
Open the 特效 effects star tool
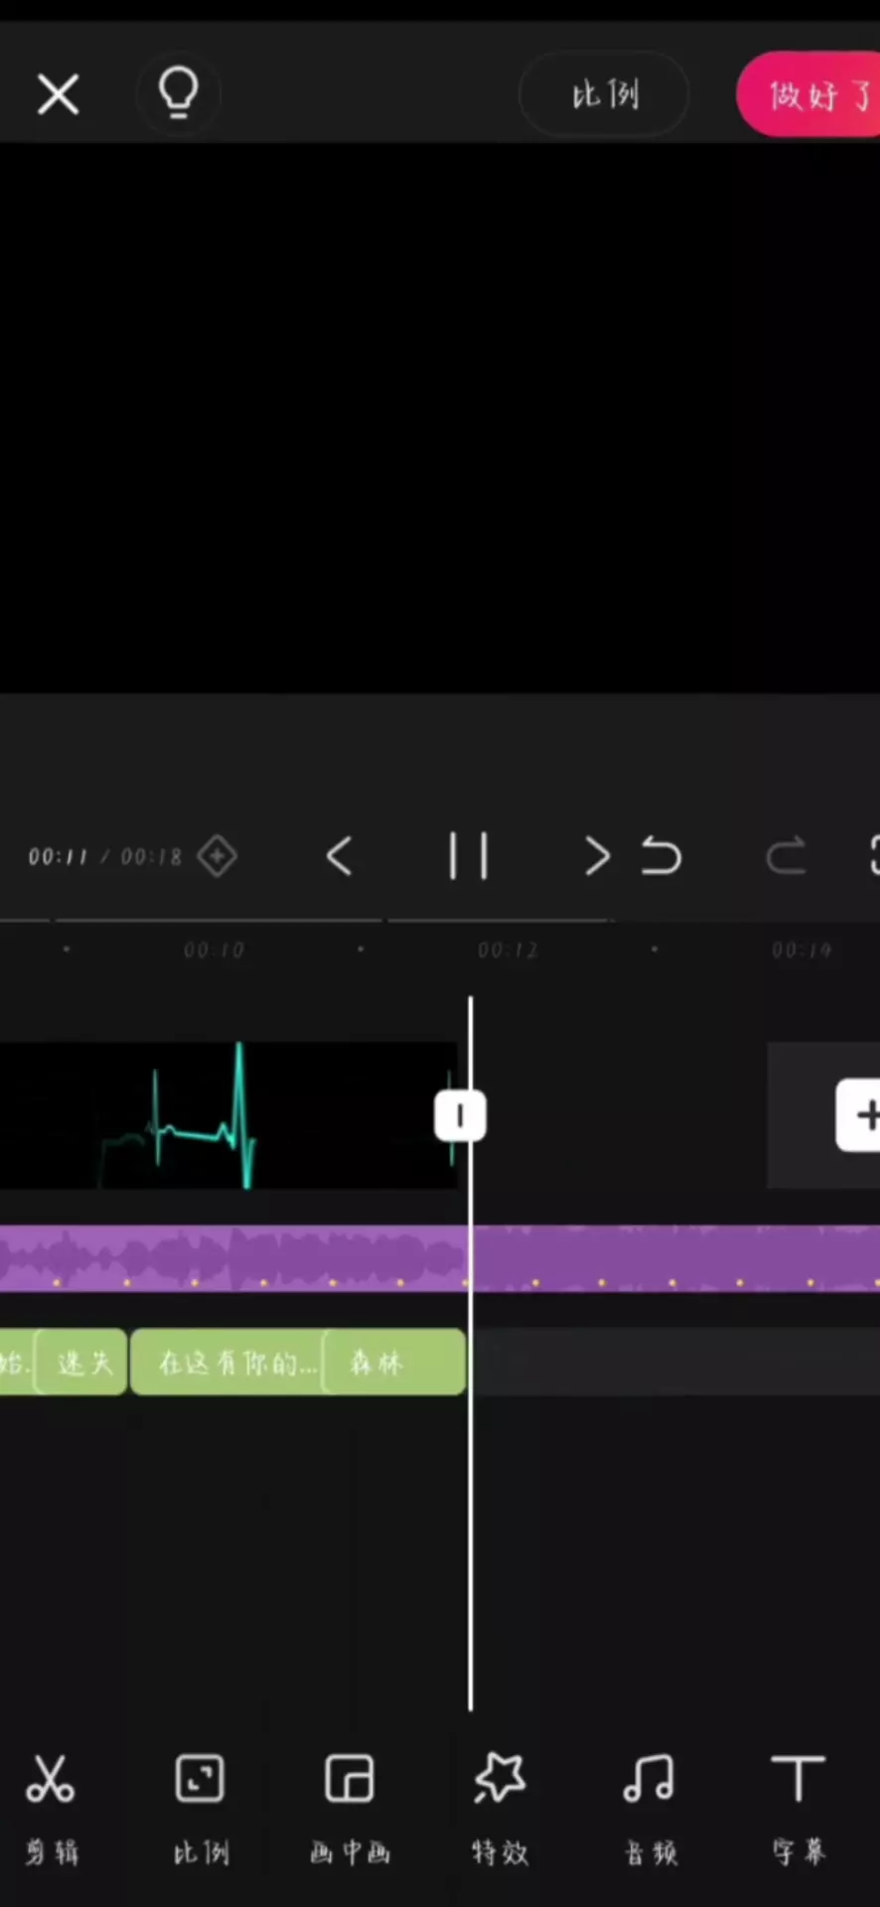pyautogui.click(x=500, y=1808)
